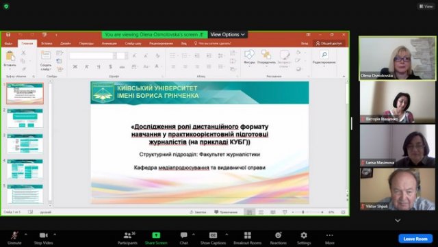This screenshot has width=438, height=247.
Task: Leave the meeting with Leave Room
Action: (415, 239)
